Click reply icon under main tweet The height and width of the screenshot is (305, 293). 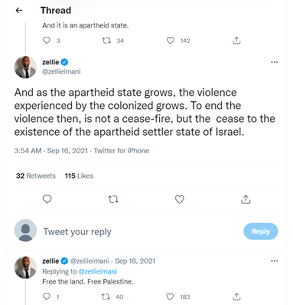(47, 199)
